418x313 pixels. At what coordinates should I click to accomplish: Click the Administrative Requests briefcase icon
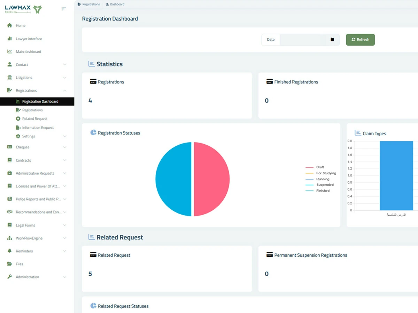(x=10, y=173)
